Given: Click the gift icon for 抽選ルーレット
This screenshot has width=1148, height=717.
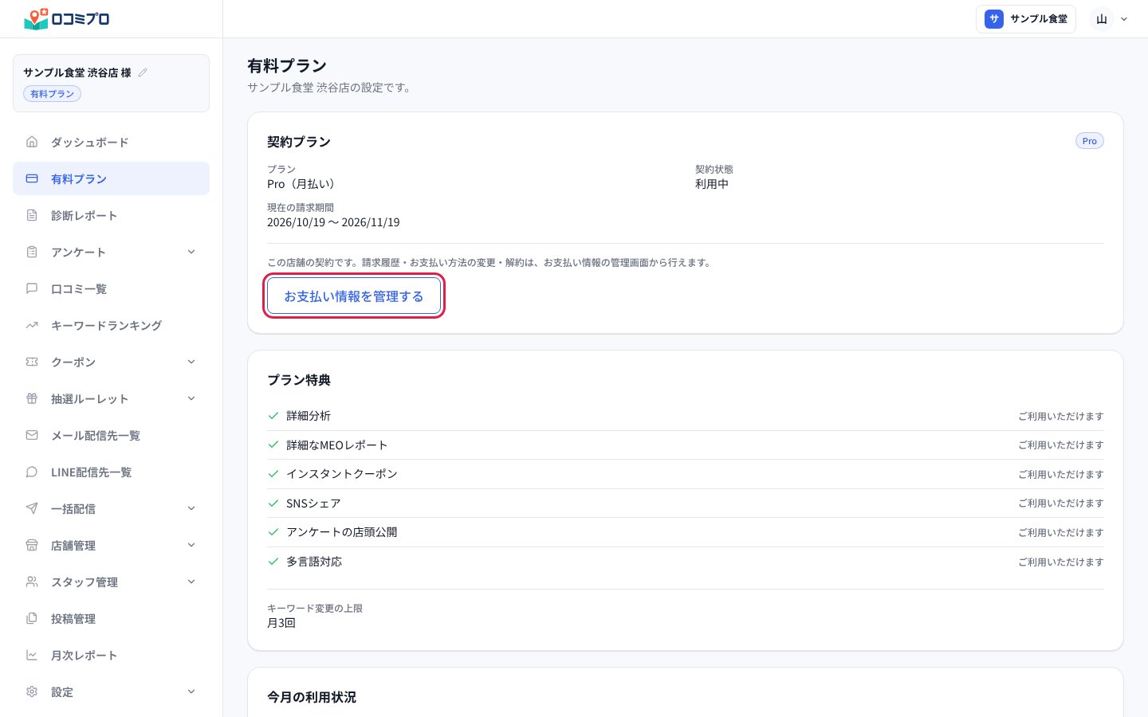Looking at the screenshot, I should pyautogui.click(x=32, y=398).
